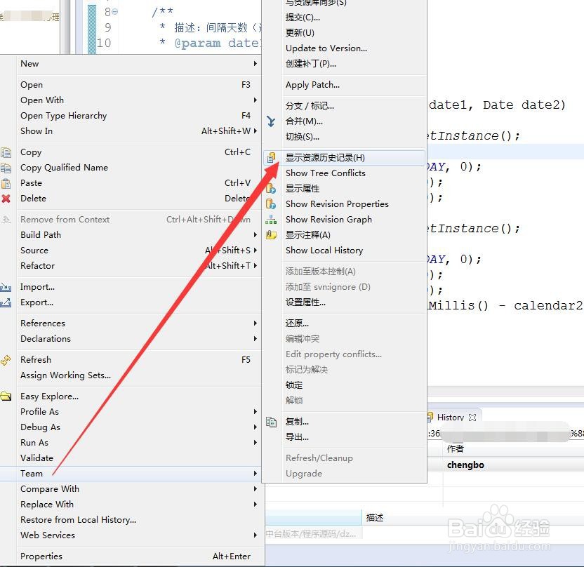Collapse the comment fold marker on line 8
The image size is (584, 567).
click(114, 12)
